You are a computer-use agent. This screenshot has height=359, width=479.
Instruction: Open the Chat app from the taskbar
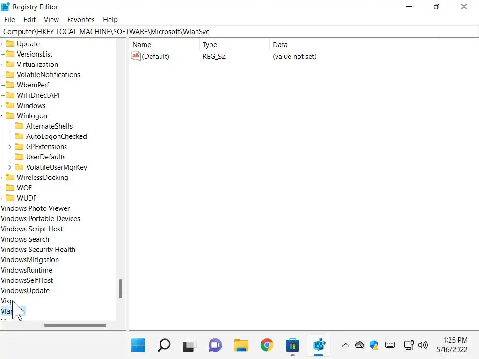(x=215, y=345)
